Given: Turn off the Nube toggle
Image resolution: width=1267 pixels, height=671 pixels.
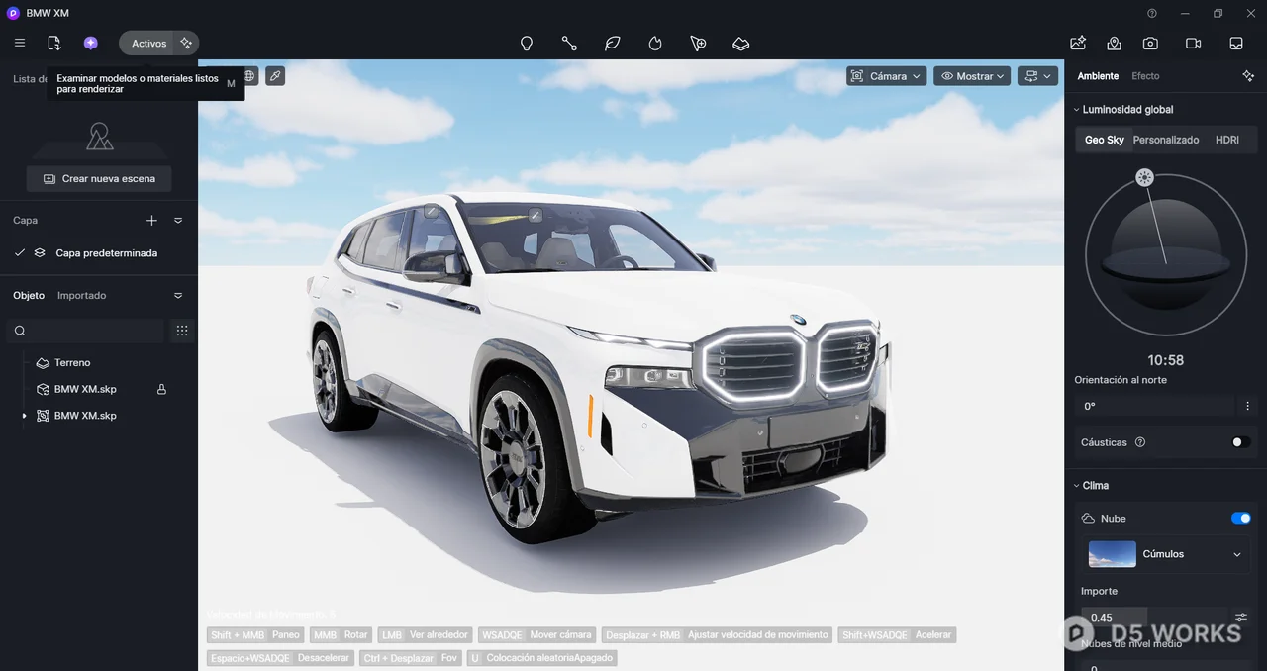Looking at the screenshot, I should pyautogui.click(x=1241, y=518).
